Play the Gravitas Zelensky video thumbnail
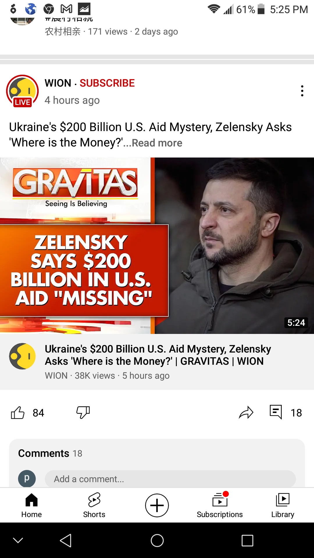 coord(157,246)
